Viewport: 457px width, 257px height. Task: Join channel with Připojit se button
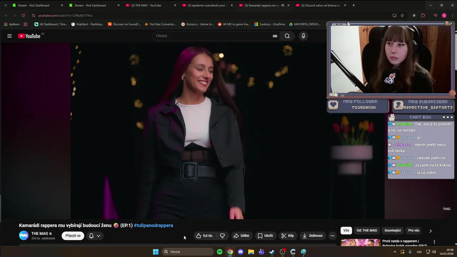[x=73, y=236]
